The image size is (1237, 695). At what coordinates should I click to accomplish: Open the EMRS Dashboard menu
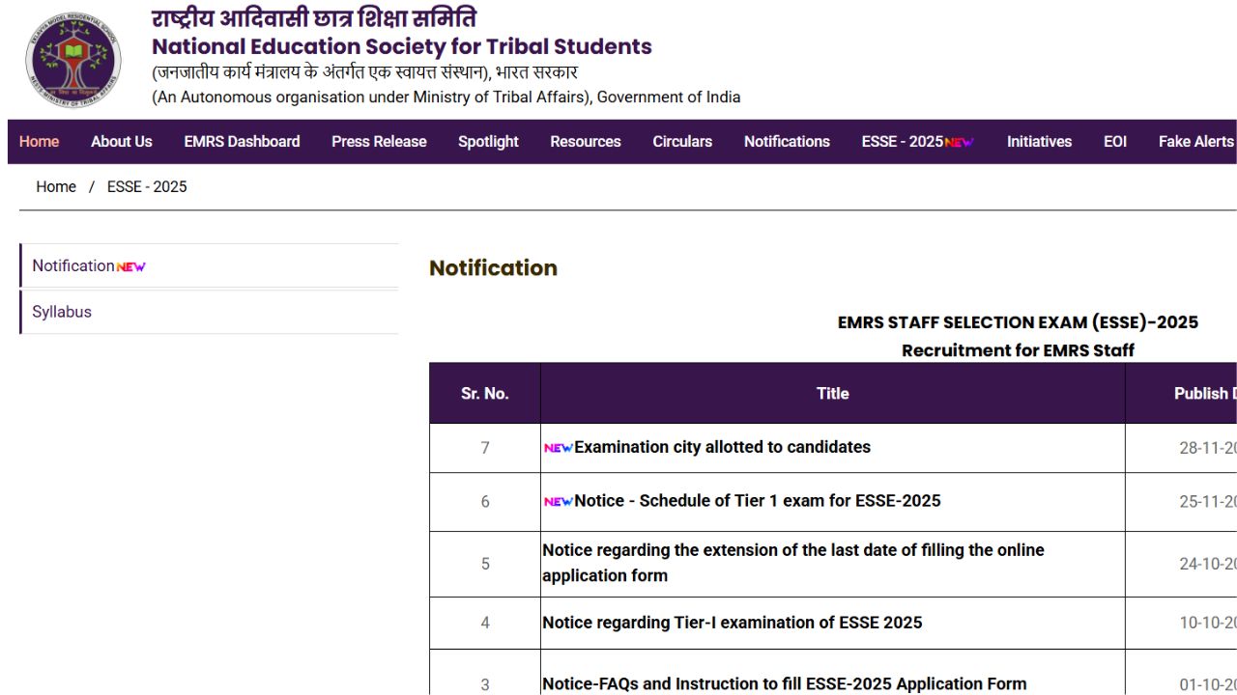[242, 141]
